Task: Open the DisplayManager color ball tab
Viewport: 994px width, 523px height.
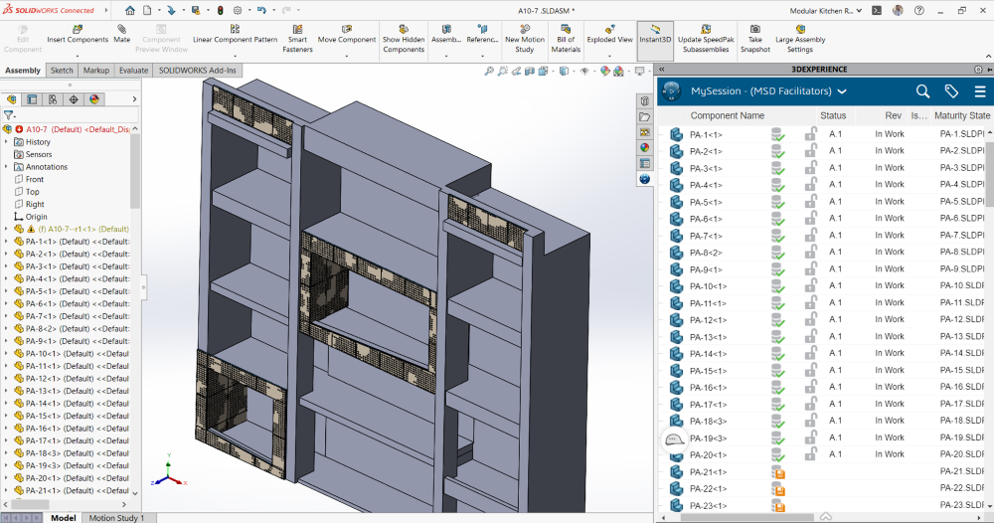Action: click(x=94, y=98)
